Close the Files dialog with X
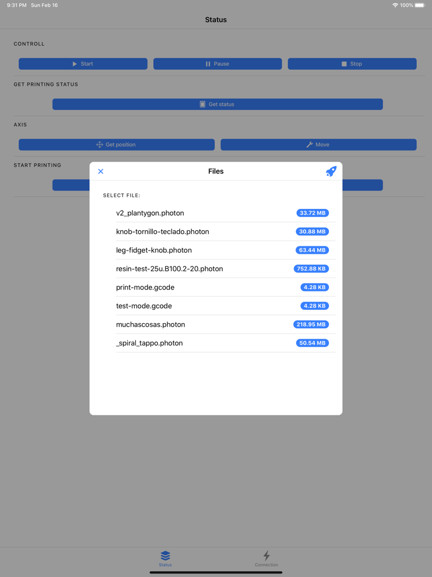 [x=101, y=171]
